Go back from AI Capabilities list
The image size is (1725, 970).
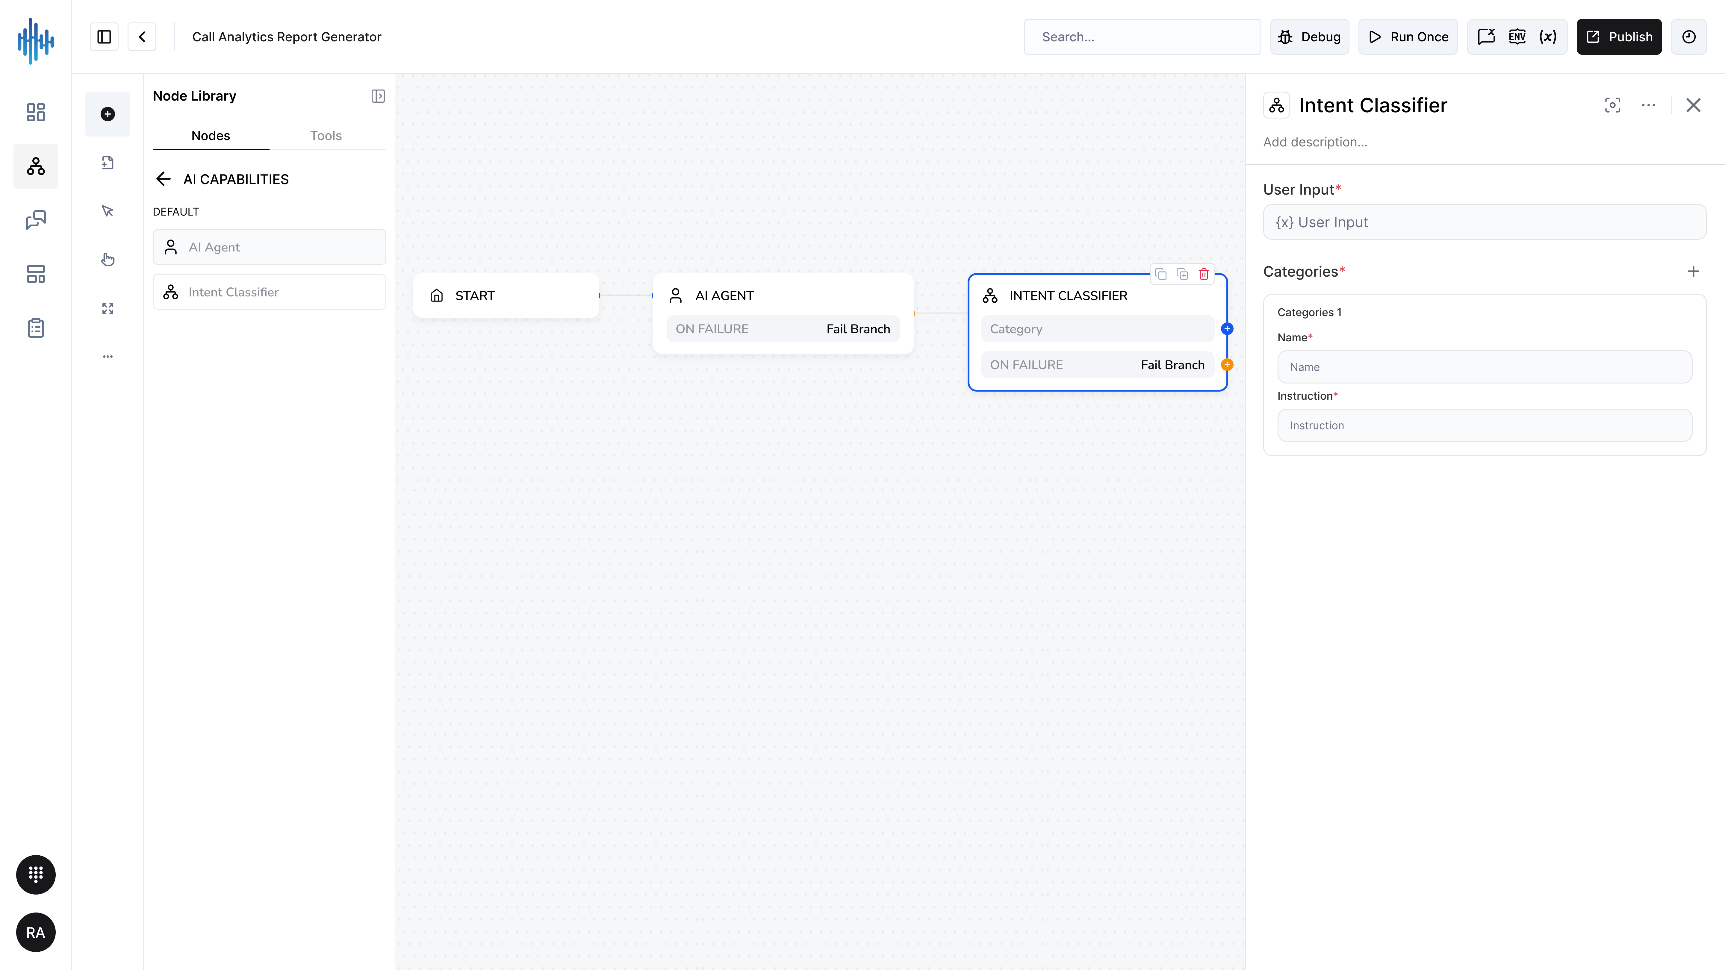(164, 179)
